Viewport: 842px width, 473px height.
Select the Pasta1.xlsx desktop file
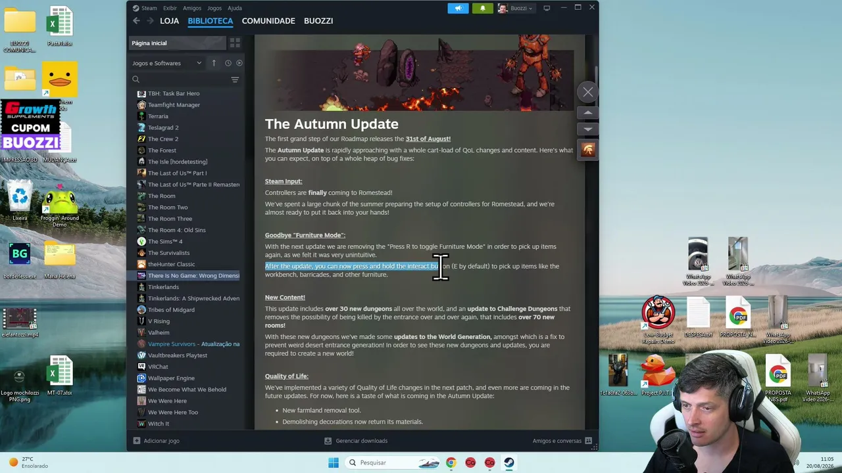click(59, 26)
